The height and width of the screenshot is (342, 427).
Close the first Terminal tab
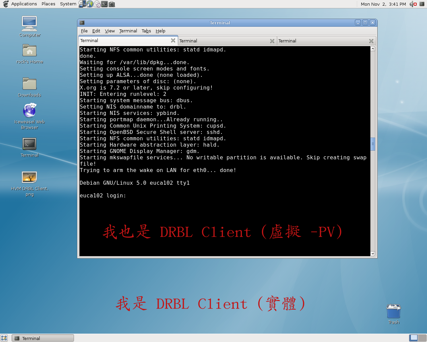[x=173, y=40]
